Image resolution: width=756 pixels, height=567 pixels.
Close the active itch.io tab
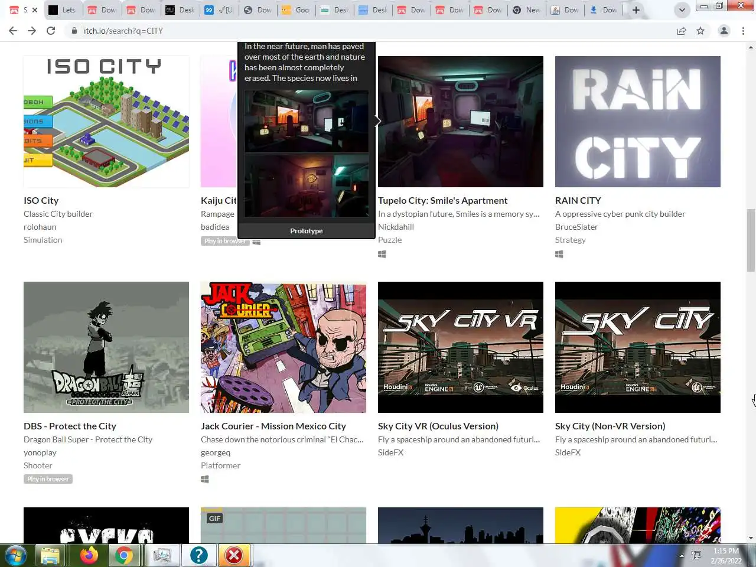coord(35,10)
